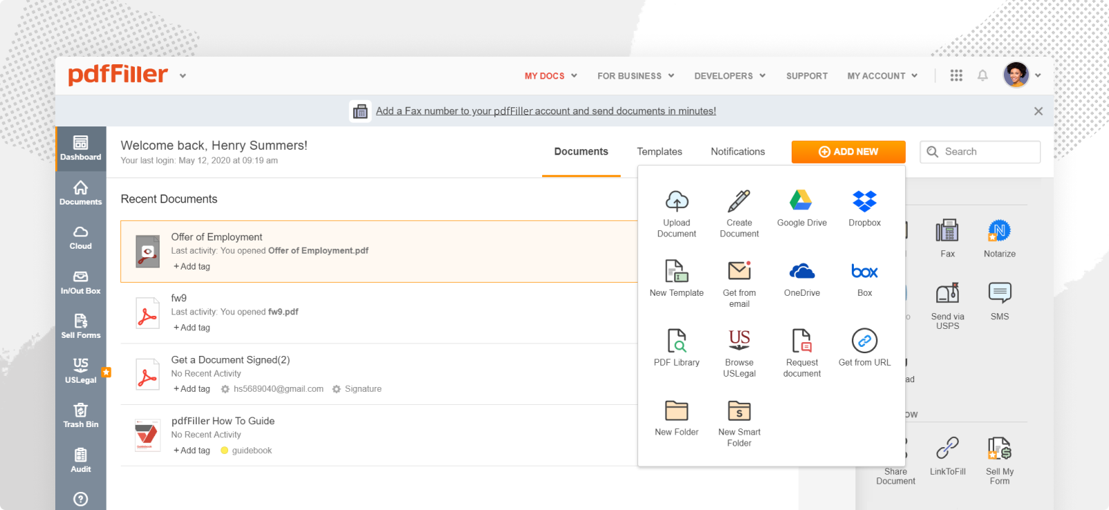
Task: Open the notifications bell
Action: (x=982, y=75)
